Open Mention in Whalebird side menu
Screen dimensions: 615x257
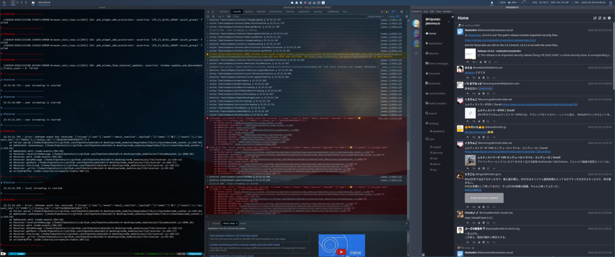click(433, 53)
